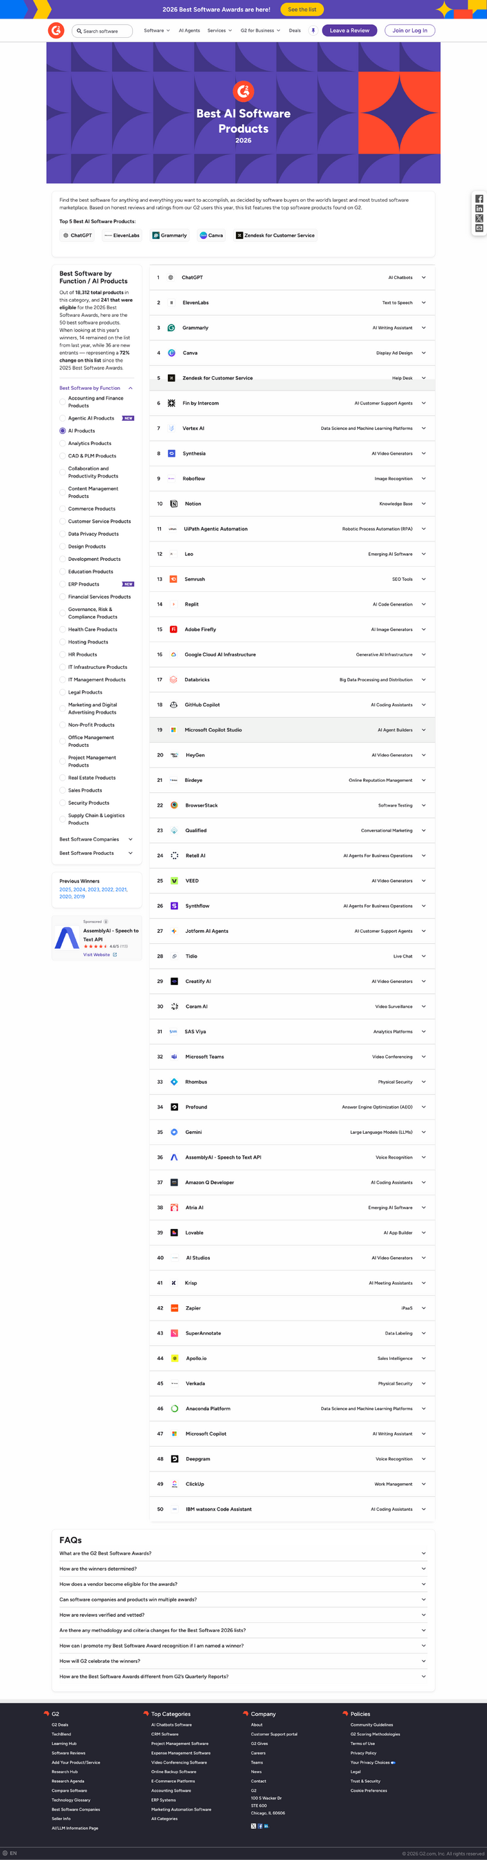Open the G2 LinkedIn icon in the footer
Image resolution: width=487 pixels, height=1860 pixels.
click(266, 1826)
